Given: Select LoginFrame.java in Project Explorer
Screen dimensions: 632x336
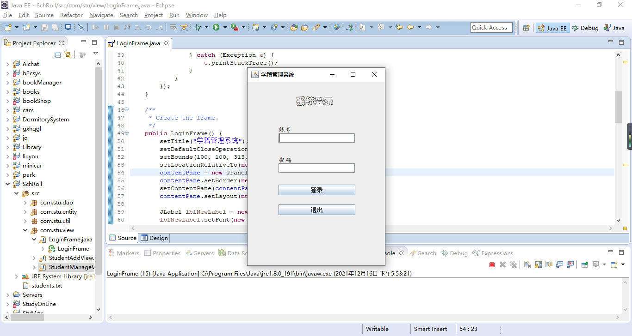Looking at the screenshot, I should (x=70, y=239).
